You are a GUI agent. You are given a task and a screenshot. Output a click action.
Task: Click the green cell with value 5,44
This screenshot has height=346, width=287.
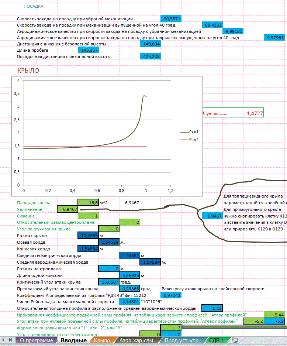(274, 314)
